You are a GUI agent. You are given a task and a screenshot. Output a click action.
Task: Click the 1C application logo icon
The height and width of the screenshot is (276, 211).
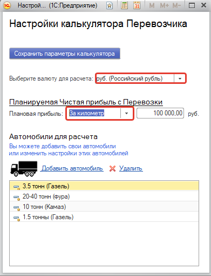7,5
